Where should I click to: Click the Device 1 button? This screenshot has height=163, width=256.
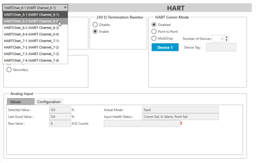point(165,47)
